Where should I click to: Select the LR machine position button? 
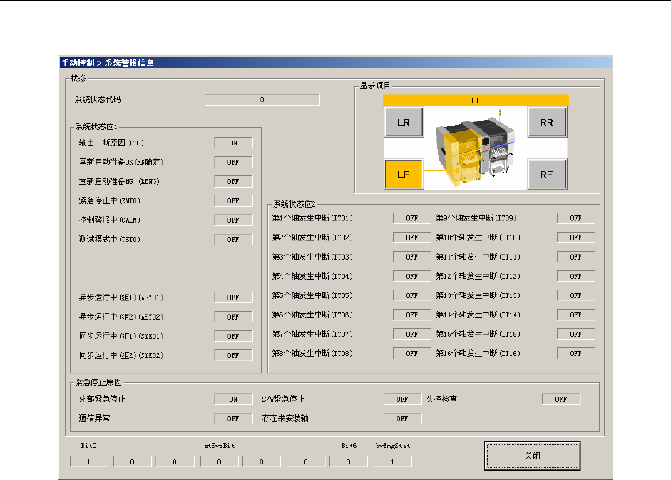click(404, 122)
